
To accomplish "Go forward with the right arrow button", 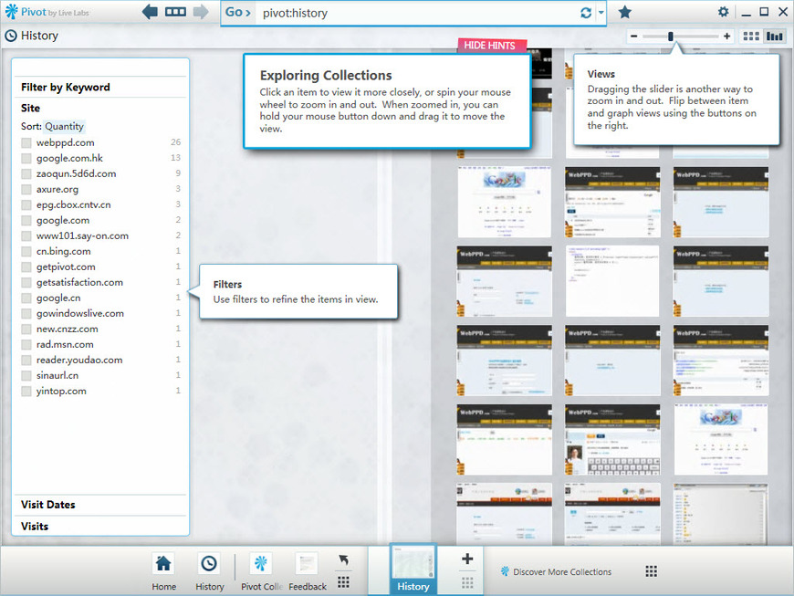I will point(201,12).
